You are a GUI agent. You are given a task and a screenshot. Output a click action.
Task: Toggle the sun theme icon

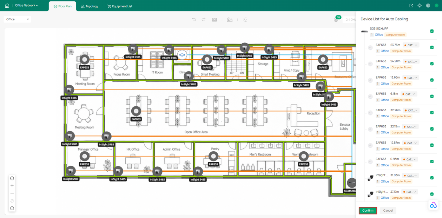tap(420, 6)
